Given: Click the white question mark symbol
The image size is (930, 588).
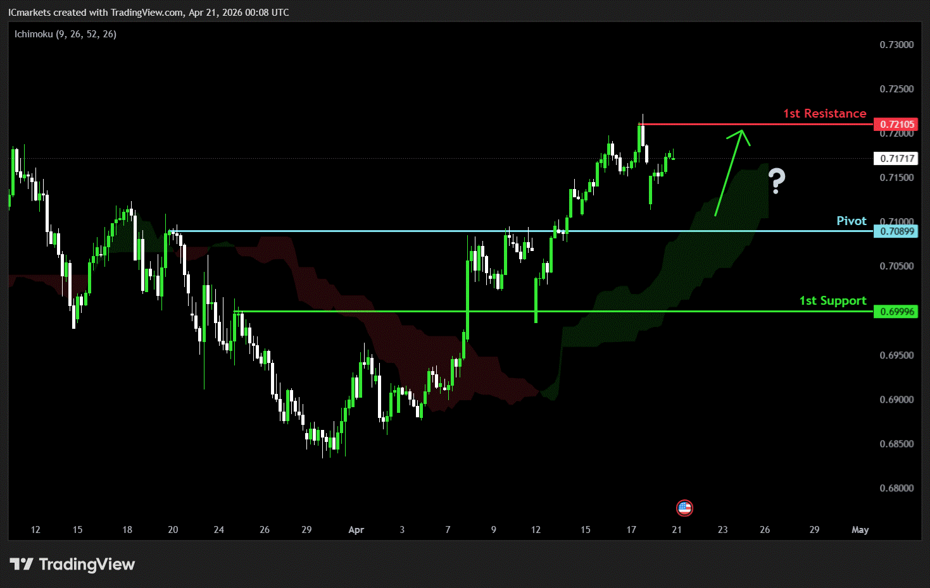Looking at the screenshot, I should (777, 181).
